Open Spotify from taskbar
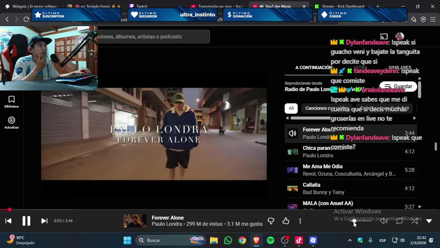440x248 pixels. 271,240
